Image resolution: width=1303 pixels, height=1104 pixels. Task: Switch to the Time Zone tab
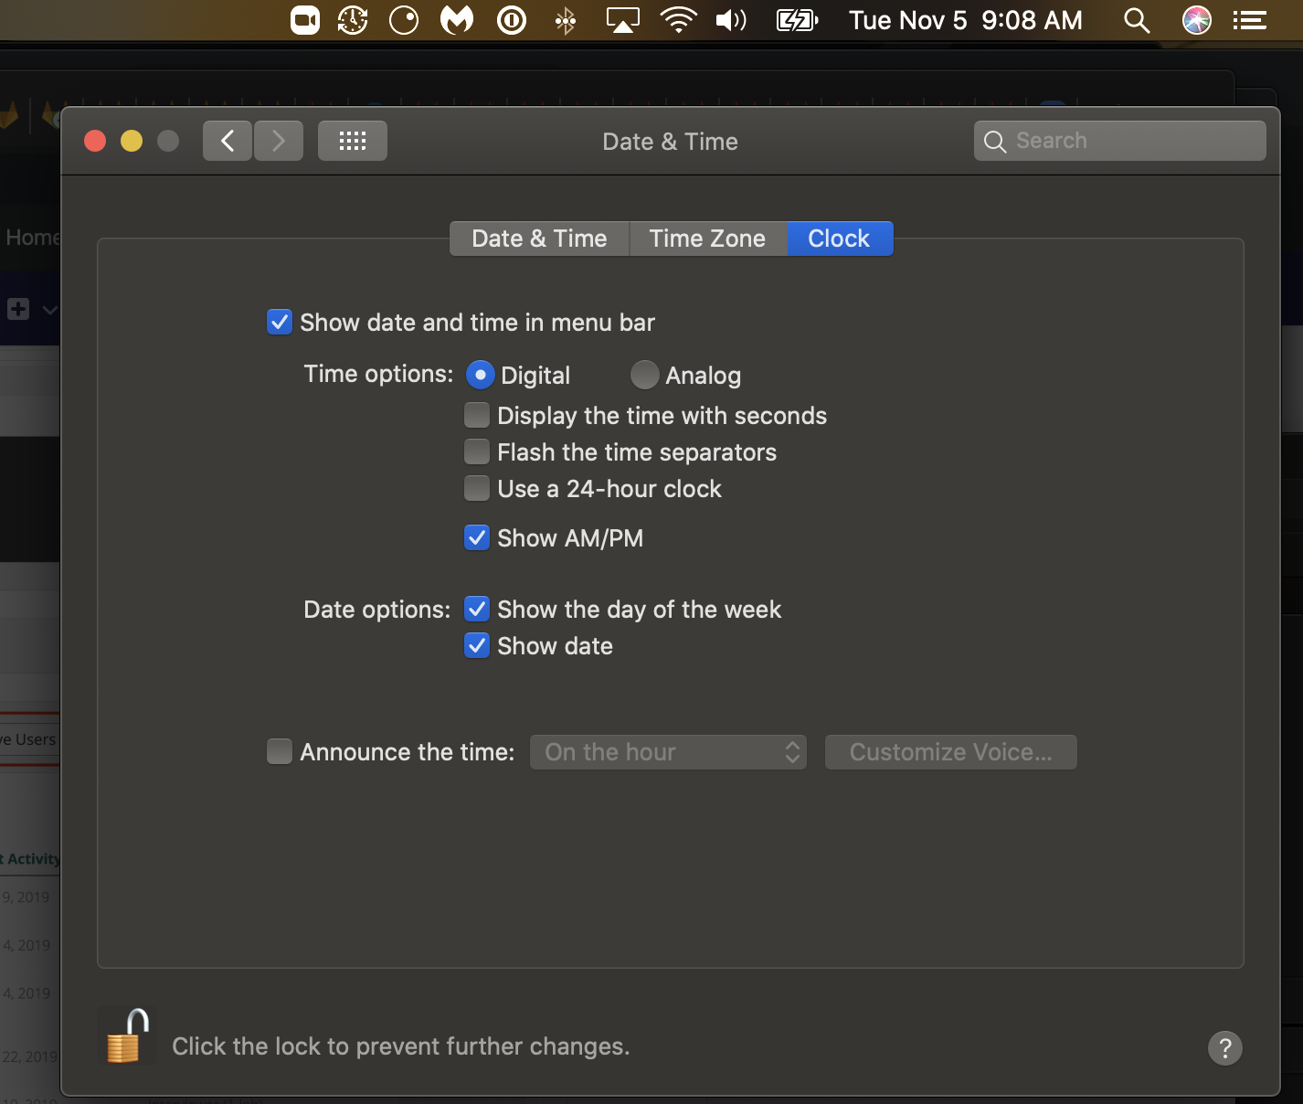pos(707,239)
